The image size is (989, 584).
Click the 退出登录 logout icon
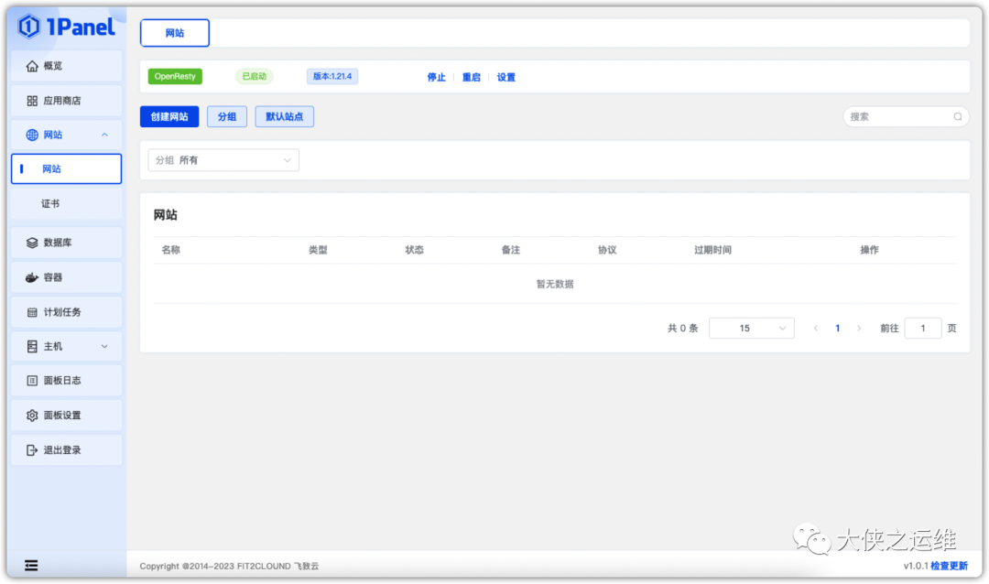31,449
